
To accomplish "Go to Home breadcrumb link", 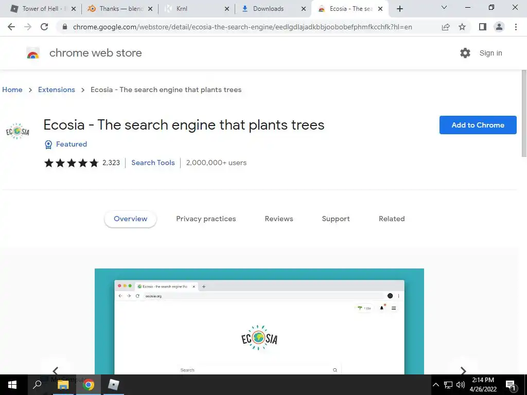I will [x=12, y=89].
